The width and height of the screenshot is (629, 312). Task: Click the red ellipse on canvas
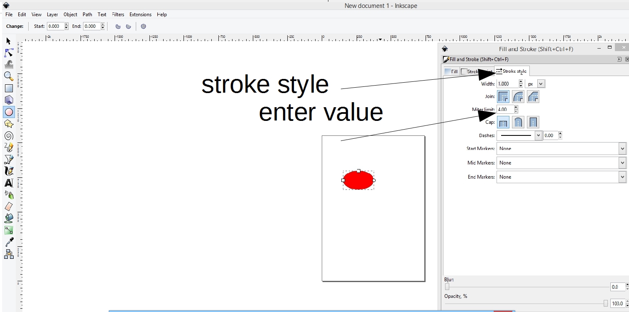coord(358,180)
